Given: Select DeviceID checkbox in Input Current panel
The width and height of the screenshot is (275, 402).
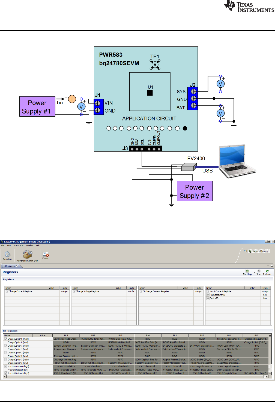Looking at the screenshot, I should click(208, 298).
